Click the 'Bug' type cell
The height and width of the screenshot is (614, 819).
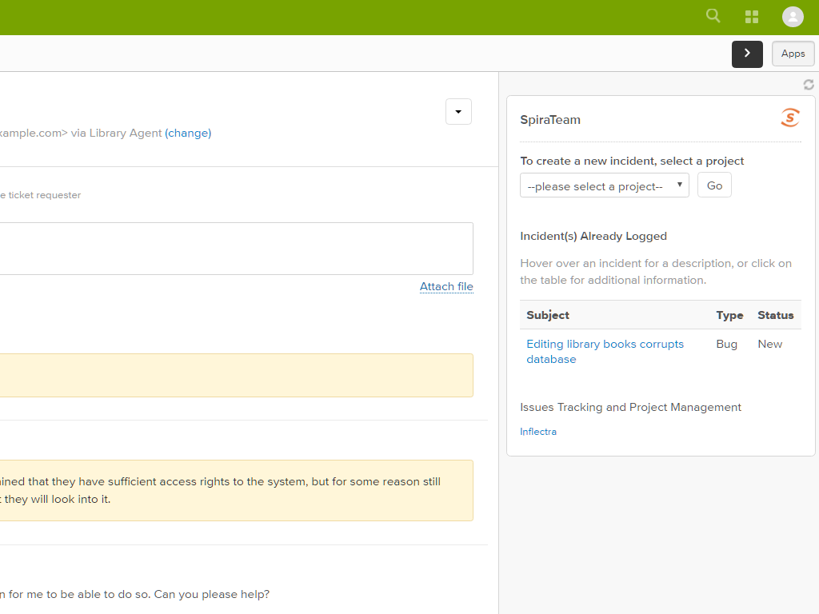(727, 344)
